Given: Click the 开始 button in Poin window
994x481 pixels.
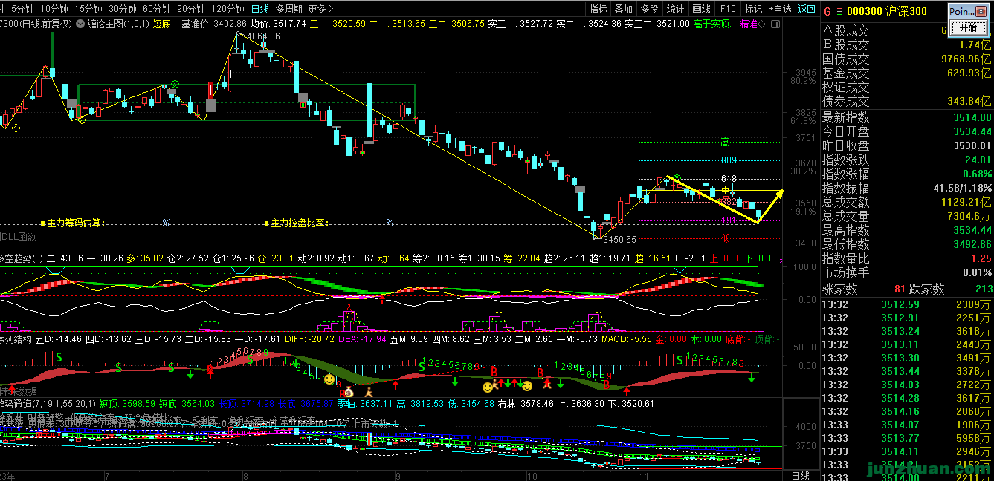Looking at the screenshot, I should tap(968, 28).
